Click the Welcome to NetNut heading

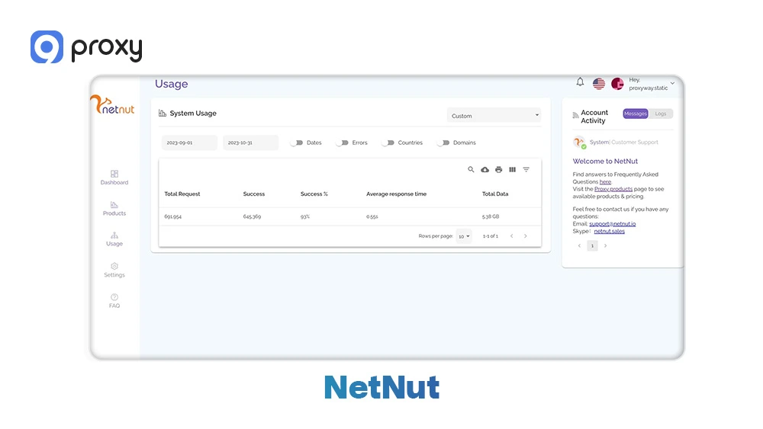coord(605,162)
